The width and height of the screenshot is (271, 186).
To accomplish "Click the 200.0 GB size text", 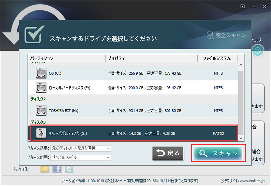I will click(136, 88).
